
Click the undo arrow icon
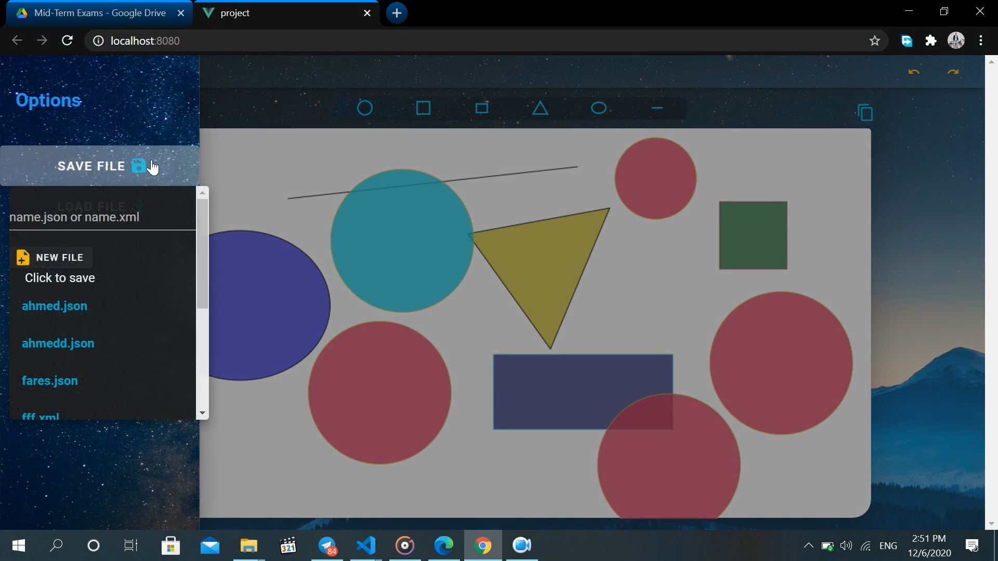point(914,72)
